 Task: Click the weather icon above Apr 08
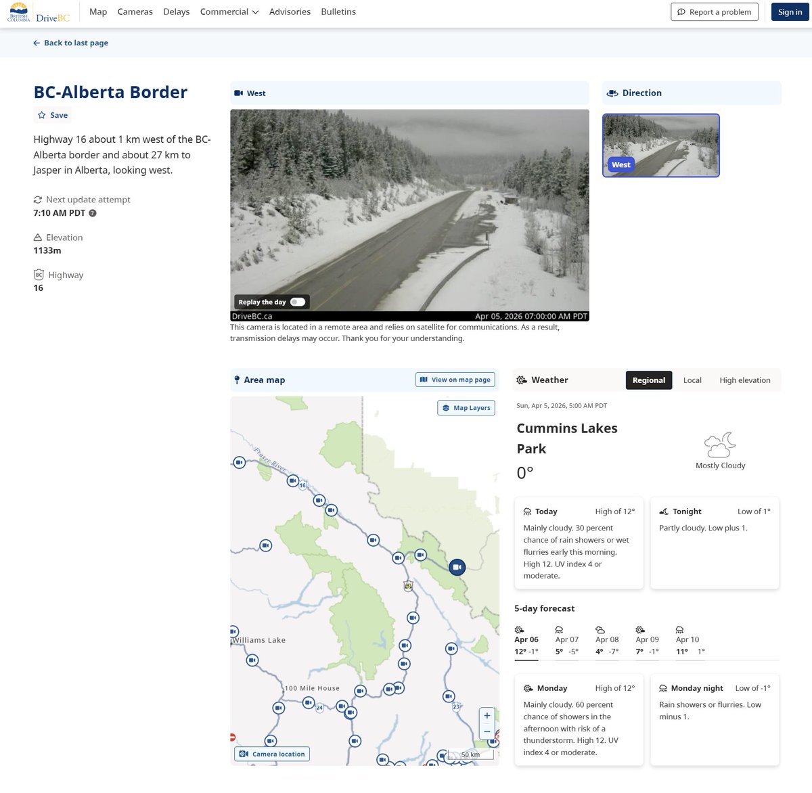tap(600, 630)
